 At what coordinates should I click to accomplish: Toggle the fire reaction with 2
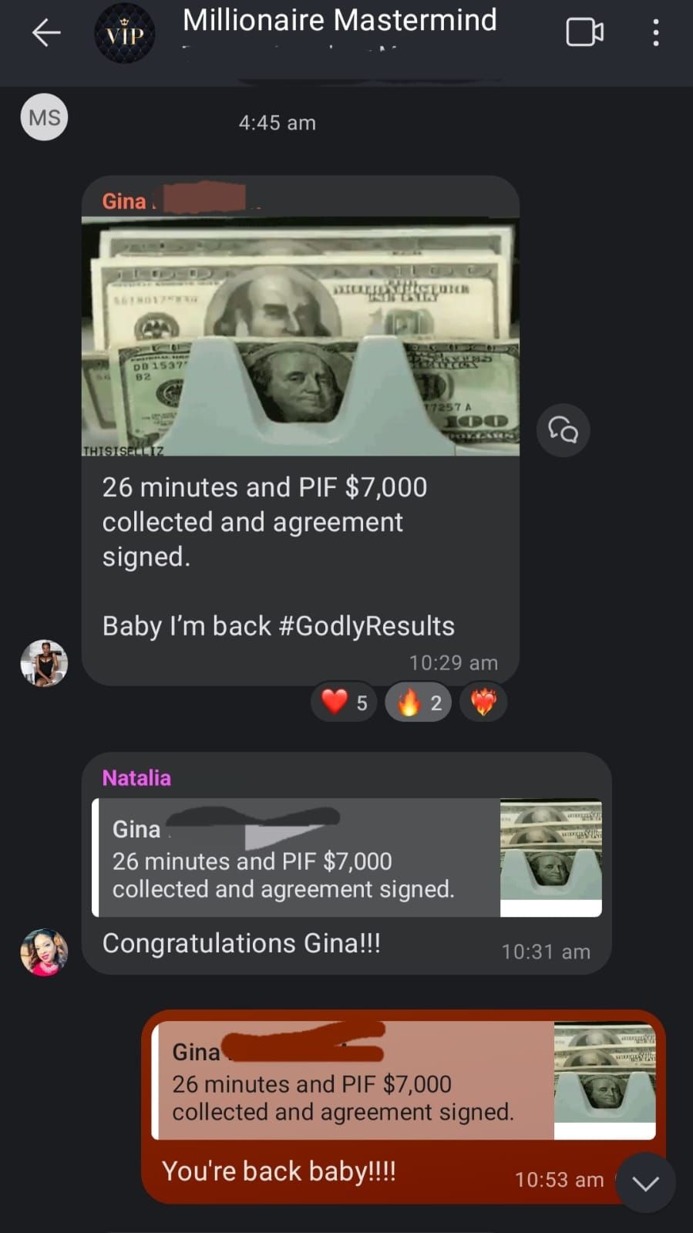[418, 702]
